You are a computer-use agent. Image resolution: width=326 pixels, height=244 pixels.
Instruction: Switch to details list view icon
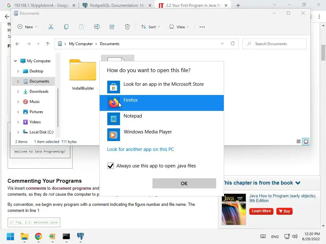(299, 141)
